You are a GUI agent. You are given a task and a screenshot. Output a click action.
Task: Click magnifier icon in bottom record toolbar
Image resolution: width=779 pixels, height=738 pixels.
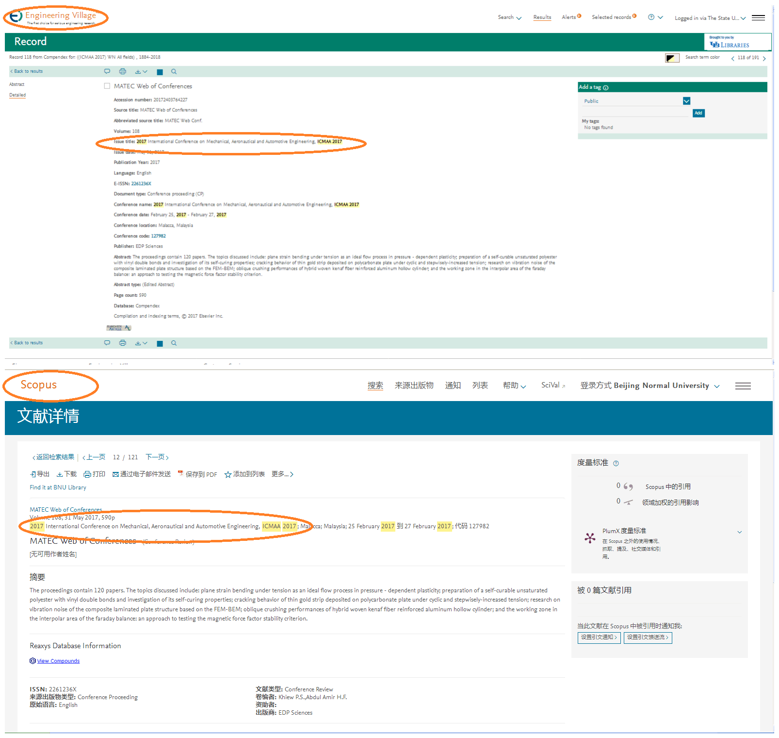coord(174,343)
